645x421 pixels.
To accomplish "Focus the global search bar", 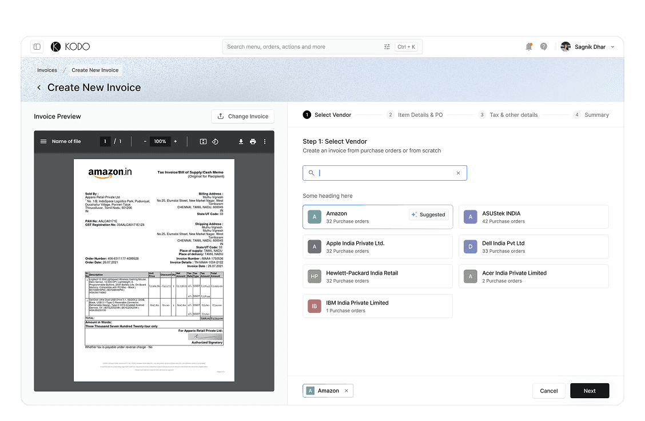I will (322, 47).
